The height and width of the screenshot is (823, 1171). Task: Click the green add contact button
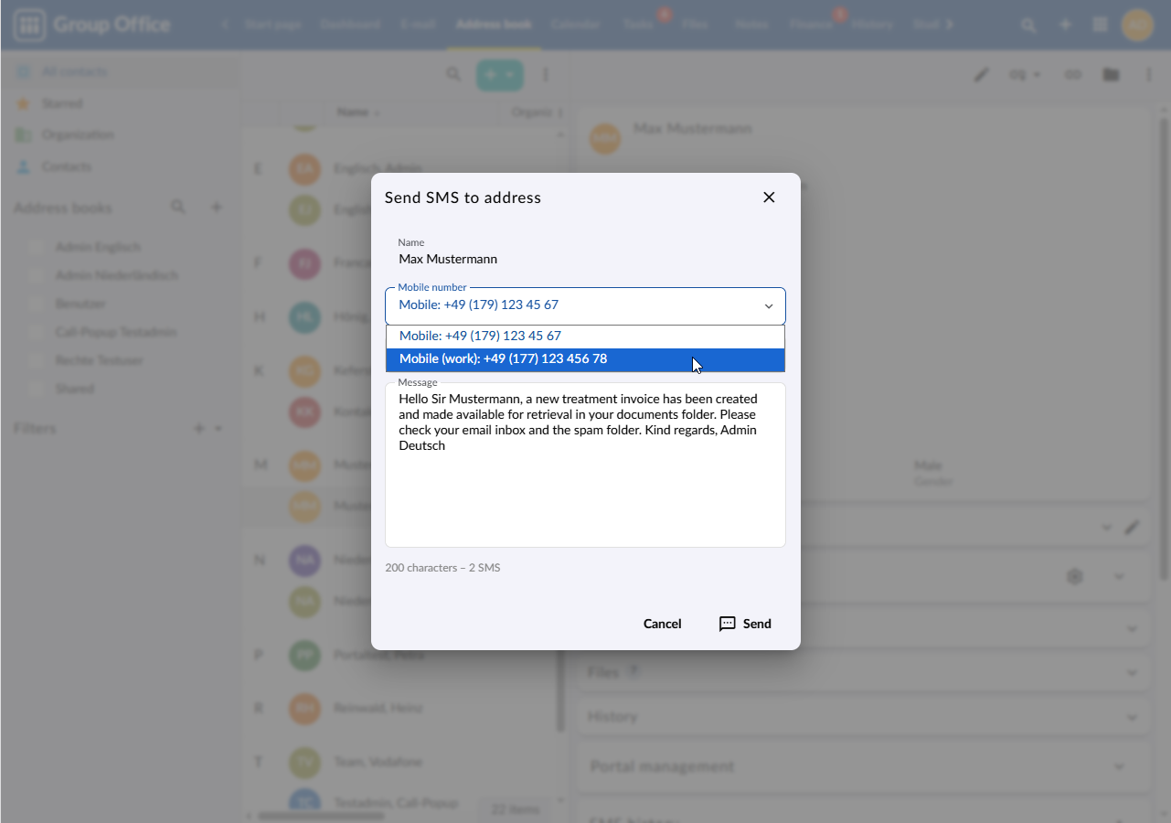pos(499,75)
